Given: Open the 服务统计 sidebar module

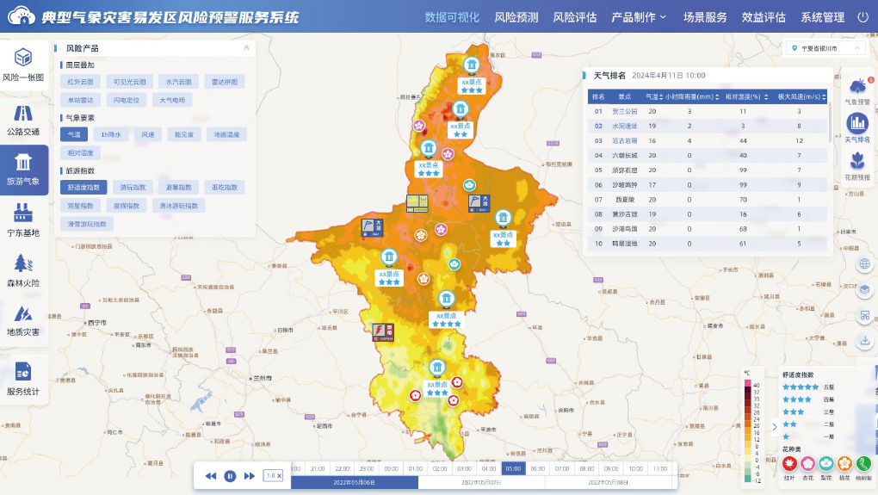Looking at the screenshot, I should pos(23,379).
